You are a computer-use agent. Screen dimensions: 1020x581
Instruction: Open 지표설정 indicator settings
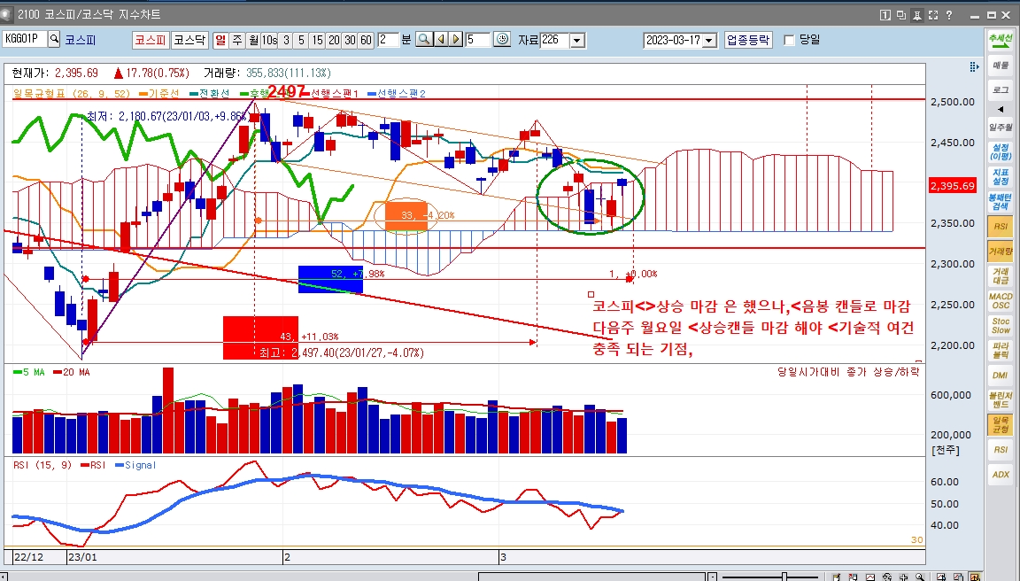click(1001, 176)
